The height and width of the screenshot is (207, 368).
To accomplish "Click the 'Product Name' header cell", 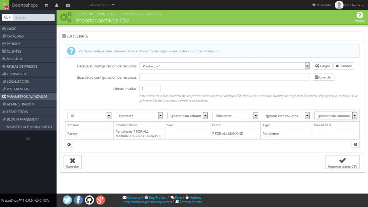I will [139, 125].
